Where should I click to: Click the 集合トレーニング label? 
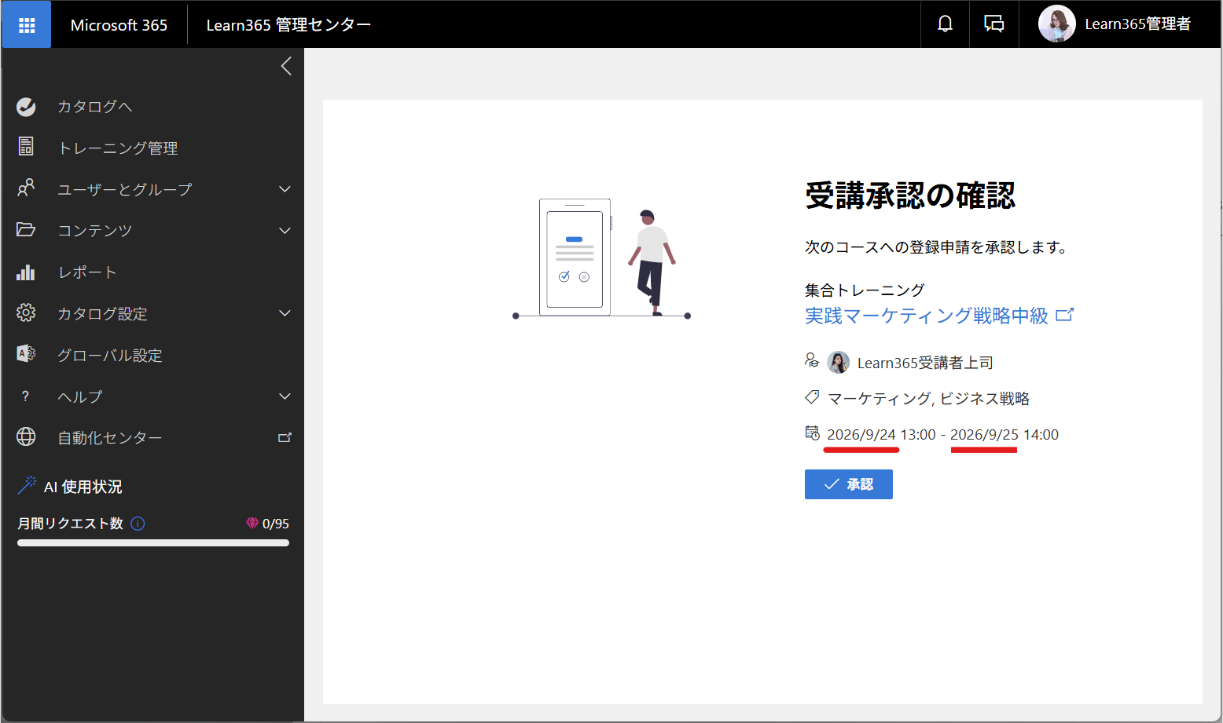point(865,290)
